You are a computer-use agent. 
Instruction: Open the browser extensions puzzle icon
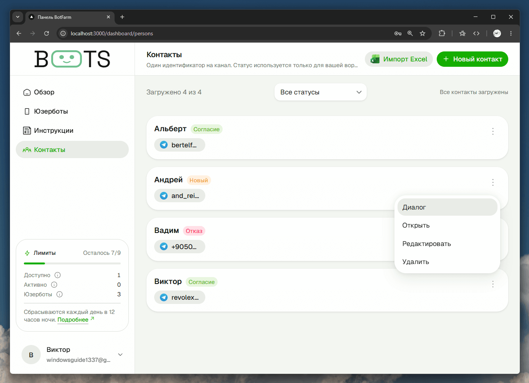point(442,33)
